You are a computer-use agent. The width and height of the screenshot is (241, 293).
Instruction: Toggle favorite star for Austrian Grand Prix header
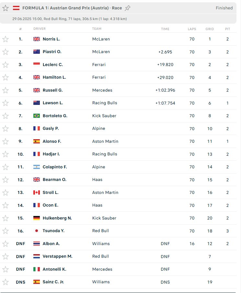coord(6,8)
